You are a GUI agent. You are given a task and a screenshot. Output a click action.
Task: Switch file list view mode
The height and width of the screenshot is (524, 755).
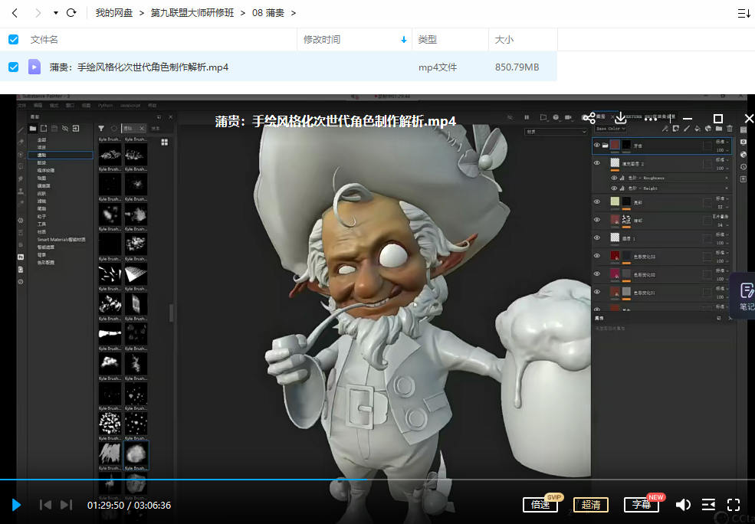pyautogui.click(x=743, y=13)
